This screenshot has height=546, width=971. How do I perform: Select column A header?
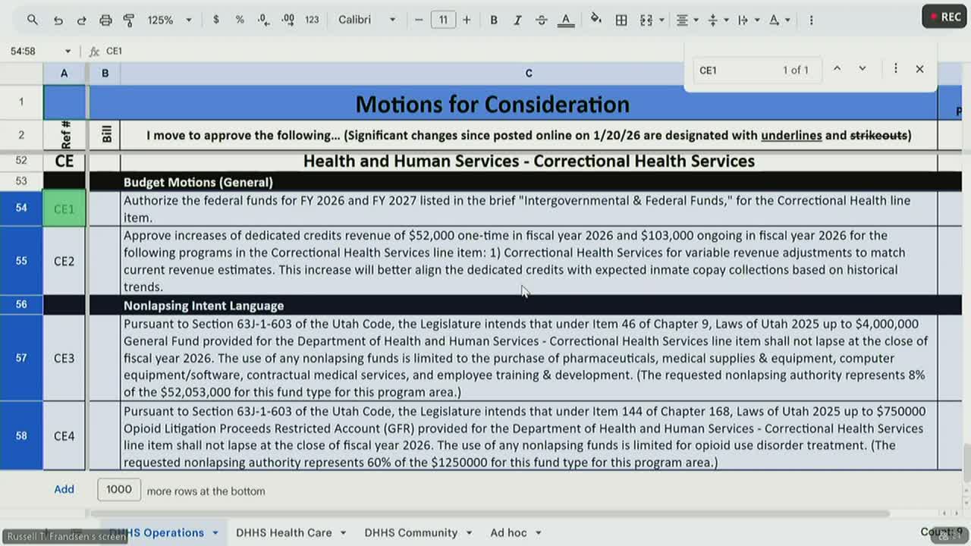pos(64,74)
